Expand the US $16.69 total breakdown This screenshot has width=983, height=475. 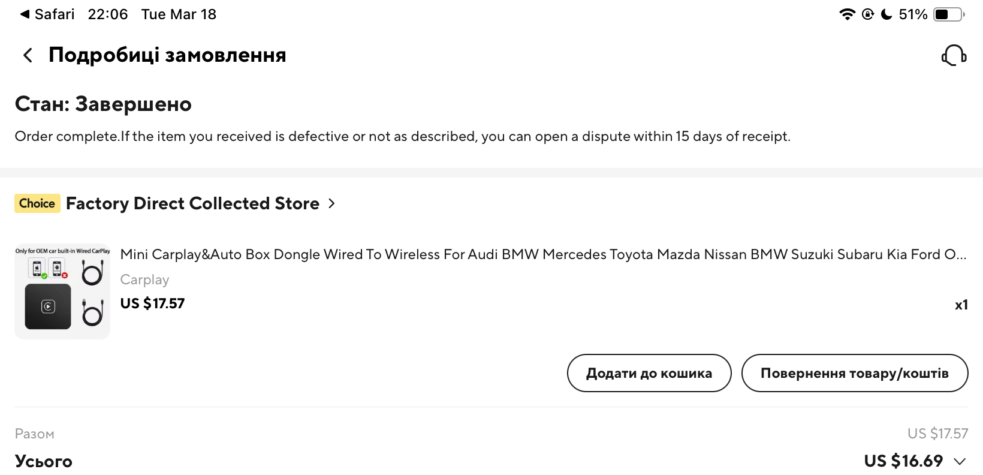960,461
